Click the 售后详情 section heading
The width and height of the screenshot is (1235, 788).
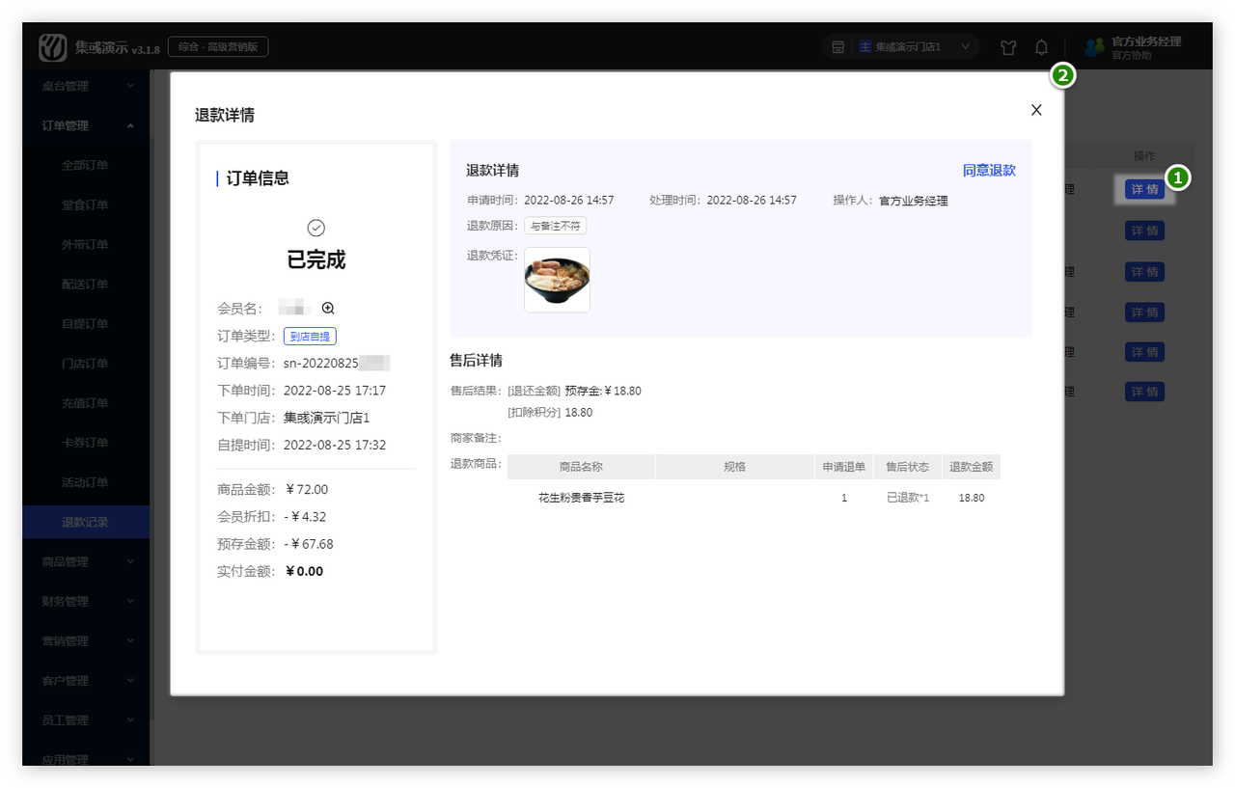coord(476,361)
